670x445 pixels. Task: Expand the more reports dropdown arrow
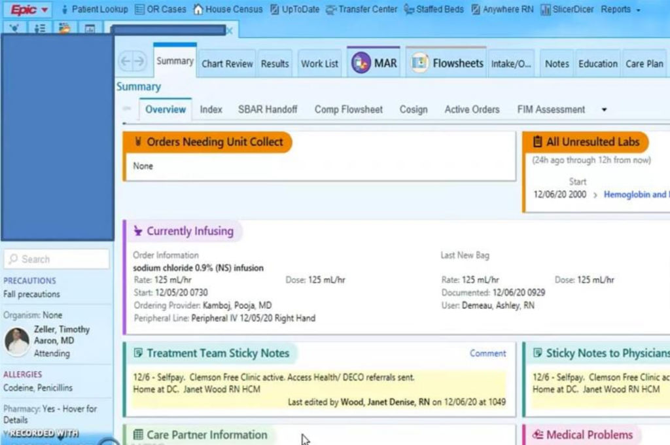pyautogui.click(x=604, y=110)
